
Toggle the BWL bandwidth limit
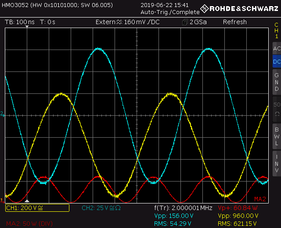pyautogui.click(x=276, y=136)
